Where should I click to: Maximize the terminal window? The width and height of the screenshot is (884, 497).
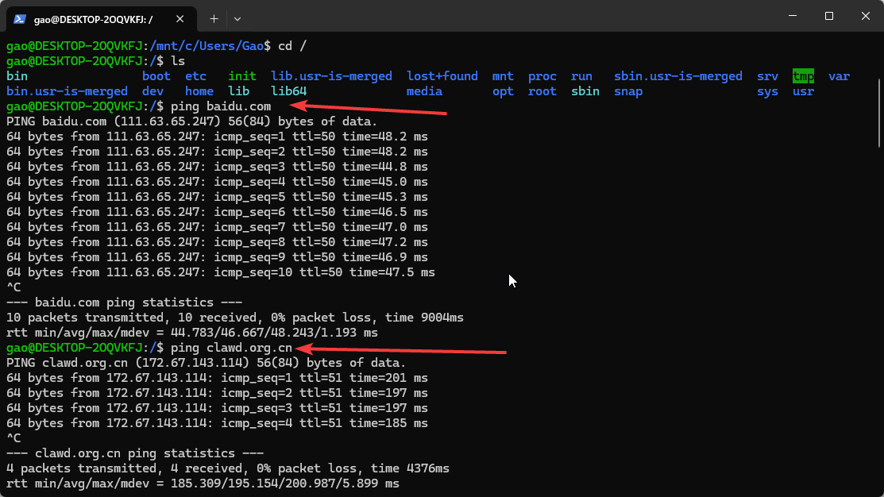[x=828, y=16]
